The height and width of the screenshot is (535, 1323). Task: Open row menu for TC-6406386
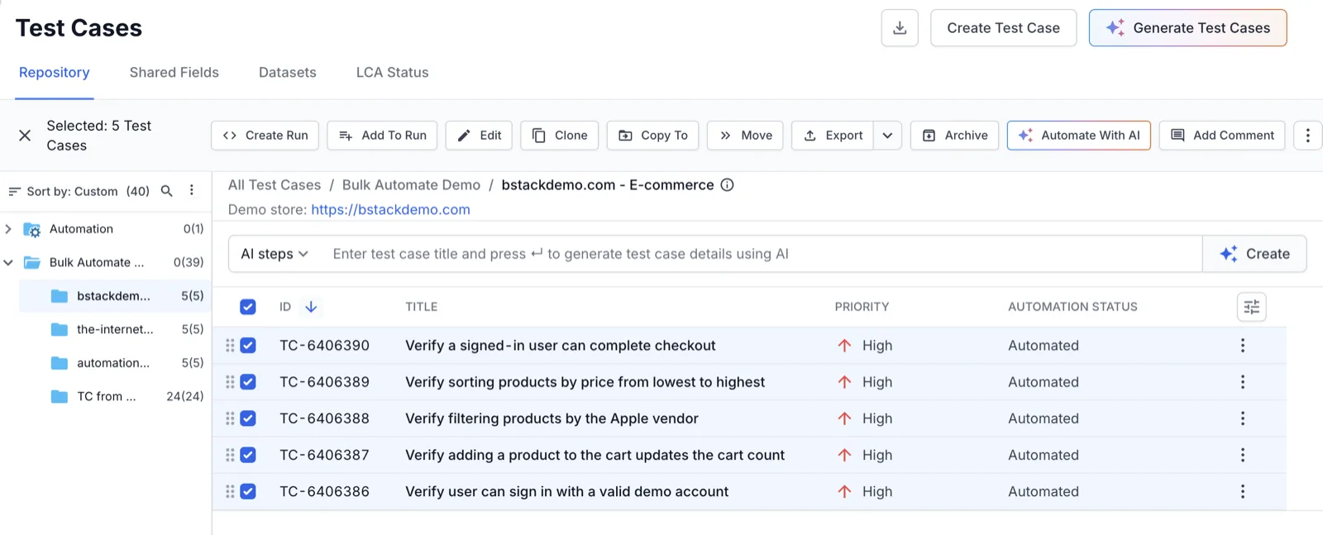(x=1242, y=491)
